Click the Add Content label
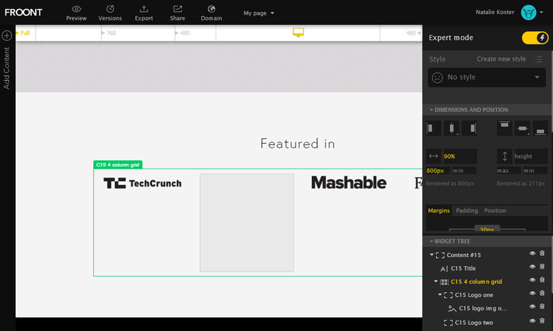Screen dimensions: 553x331 [x=6, y=68]
